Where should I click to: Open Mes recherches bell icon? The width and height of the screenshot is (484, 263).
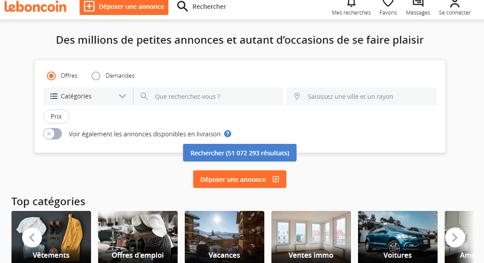pos(351,4)
